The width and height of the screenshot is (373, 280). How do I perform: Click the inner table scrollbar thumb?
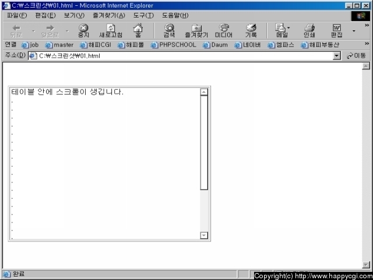[x=204, y=142]
